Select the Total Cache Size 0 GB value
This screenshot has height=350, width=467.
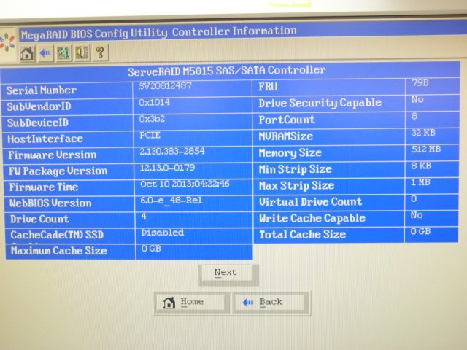(x=420, y=231)
